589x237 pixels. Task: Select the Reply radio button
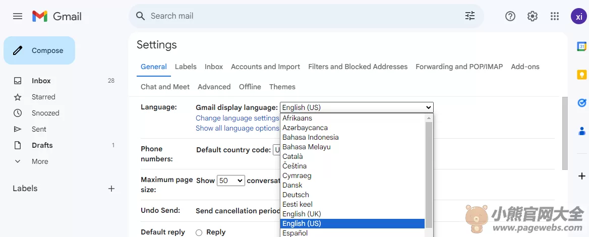click(x=199, y=232)
